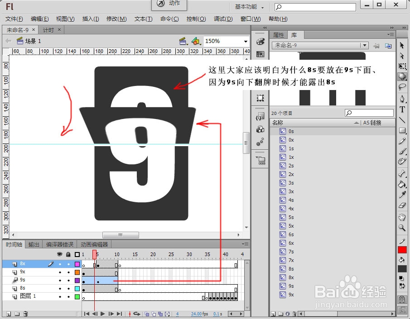The image size is (410, 319).
Task: Open the 修改(M) menu
Action: coord(116,19)
